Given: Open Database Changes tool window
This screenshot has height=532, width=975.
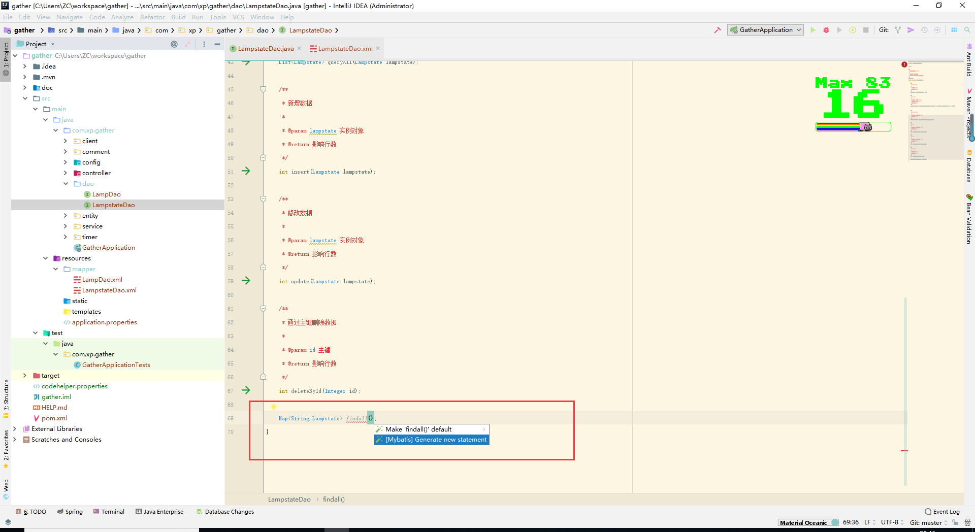Looking at the screenshot, I should click(x=225, y=512).
